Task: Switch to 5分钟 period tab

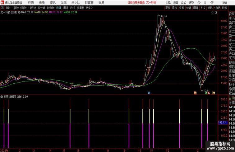Action: click(x=23, y=8)
